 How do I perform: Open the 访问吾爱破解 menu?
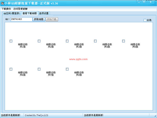click(20, 9)
